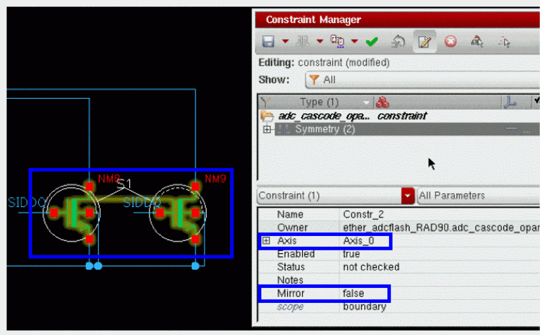Click the Constraint Manager title bar
This screenshot has width=540, height=335.
tap(397, 20)
